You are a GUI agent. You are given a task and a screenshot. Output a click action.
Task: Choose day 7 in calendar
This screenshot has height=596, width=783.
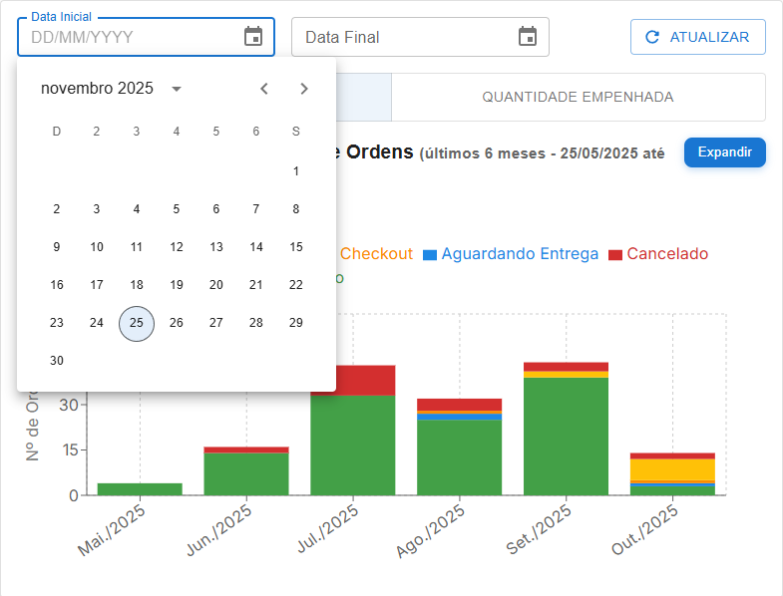(256, 209)
